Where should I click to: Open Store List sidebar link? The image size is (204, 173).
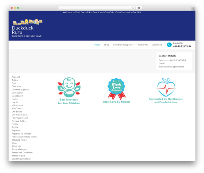pyautogui.click(x=16, y=146)
